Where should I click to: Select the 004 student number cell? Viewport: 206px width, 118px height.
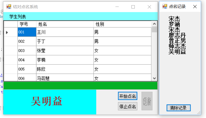27,60
